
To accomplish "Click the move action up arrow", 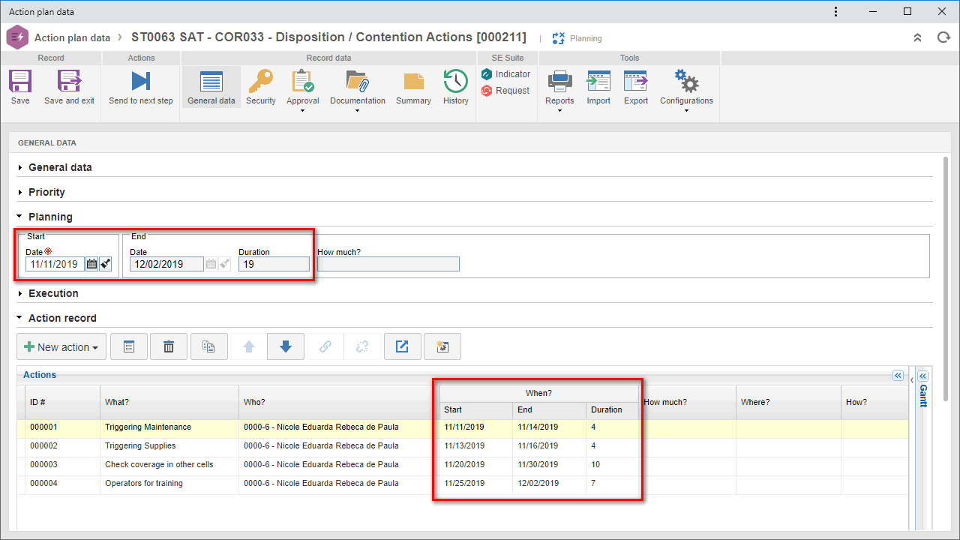I will [x=249, y=347].
